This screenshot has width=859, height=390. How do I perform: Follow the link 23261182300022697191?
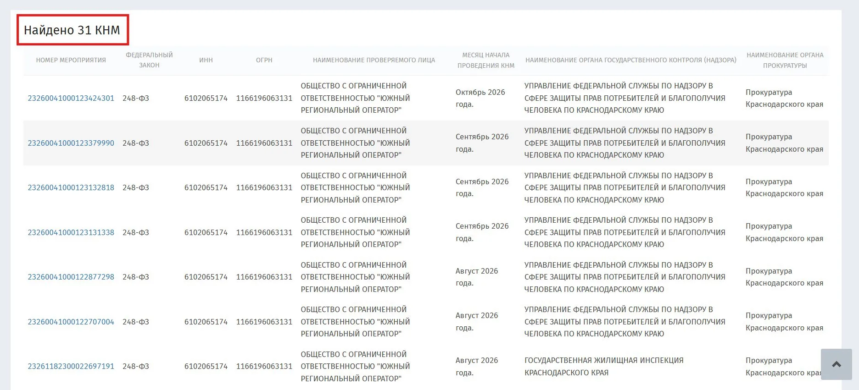pos(71,366)
